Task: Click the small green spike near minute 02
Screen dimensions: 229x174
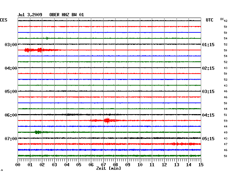Action: [x=47, y=38]
